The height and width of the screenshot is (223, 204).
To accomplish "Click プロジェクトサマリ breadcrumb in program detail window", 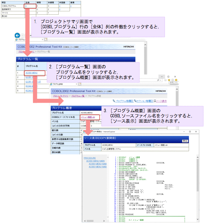I will tap(60, 96).
